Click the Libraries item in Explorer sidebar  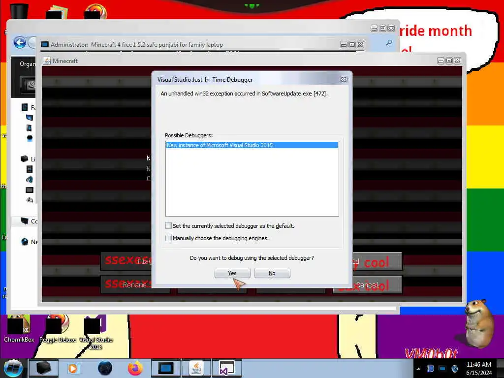[28, 159]
